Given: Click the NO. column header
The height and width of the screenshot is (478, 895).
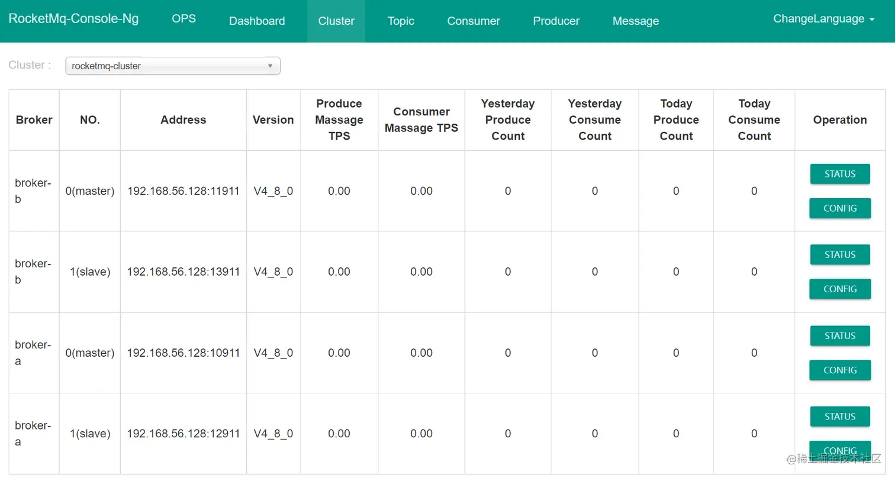Looking at the screenshot, I should coord(90,119).
